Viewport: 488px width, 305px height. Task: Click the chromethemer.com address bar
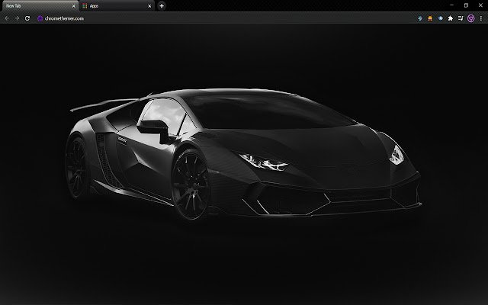pyautogui.click(x=191, y=18)
